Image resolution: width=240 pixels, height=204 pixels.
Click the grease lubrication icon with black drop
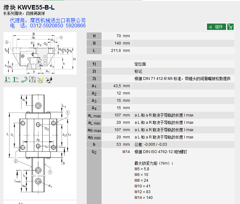(x=49, y=80)
